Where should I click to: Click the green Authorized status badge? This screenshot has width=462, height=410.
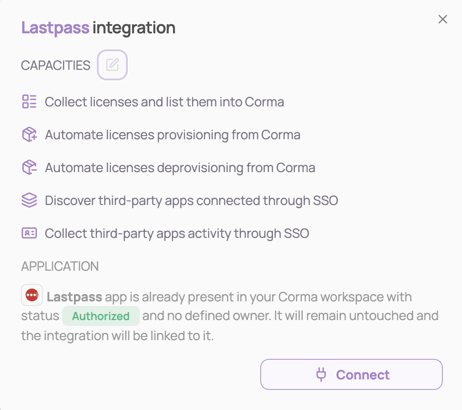click(x=100, y=316)
